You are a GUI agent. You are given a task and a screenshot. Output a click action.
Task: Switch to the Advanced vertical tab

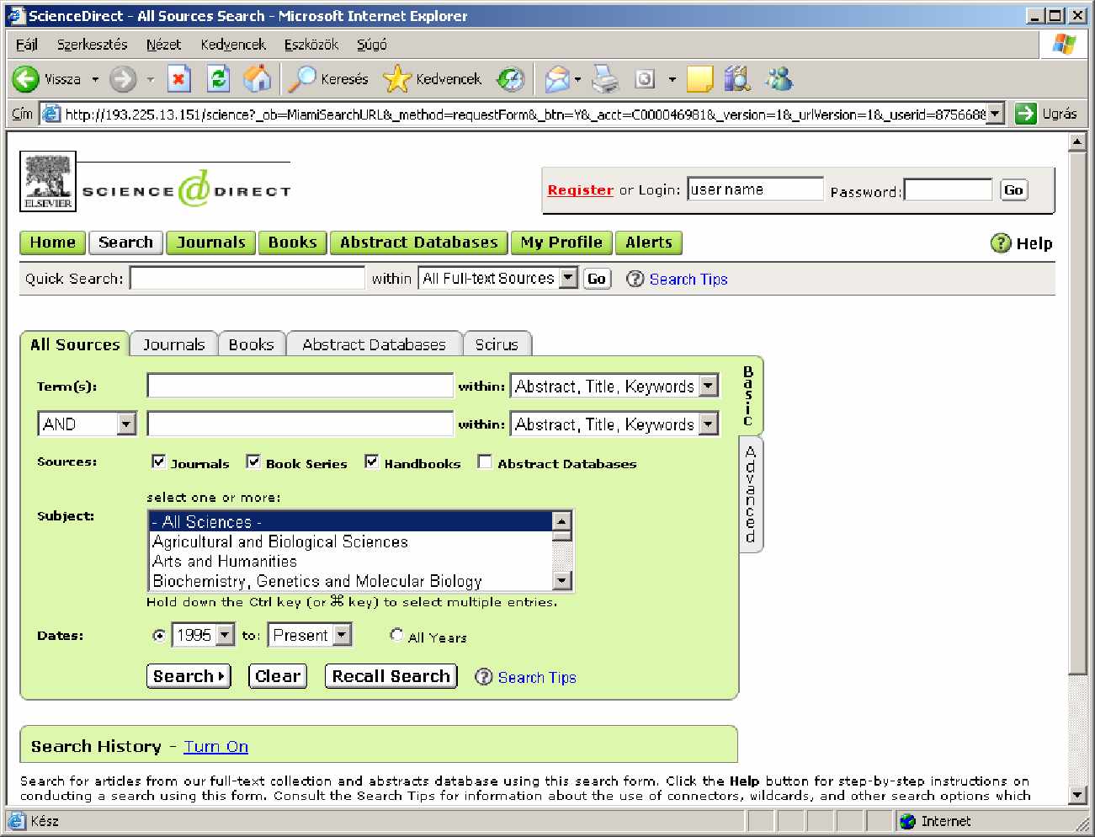point(750,493)
